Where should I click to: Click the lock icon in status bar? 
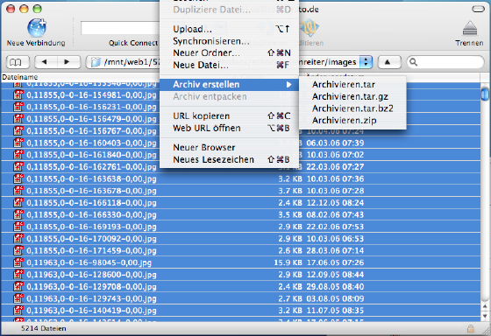470,328
